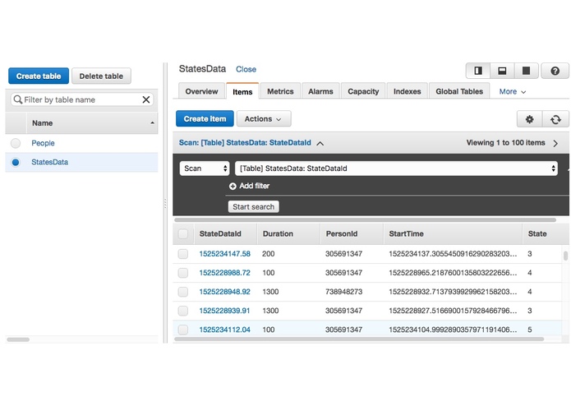
Task: Open the Alarms tab
Action: (320, 91)
